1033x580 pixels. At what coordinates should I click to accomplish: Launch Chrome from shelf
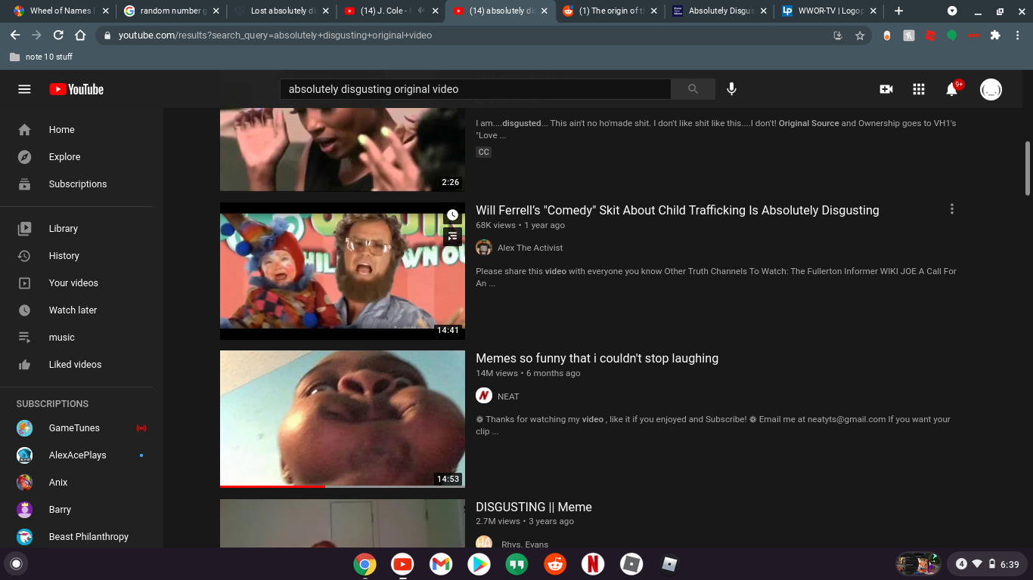[x=364, y=563]
